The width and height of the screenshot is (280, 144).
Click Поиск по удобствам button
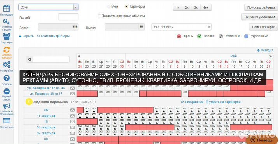[x=260, y=17]
